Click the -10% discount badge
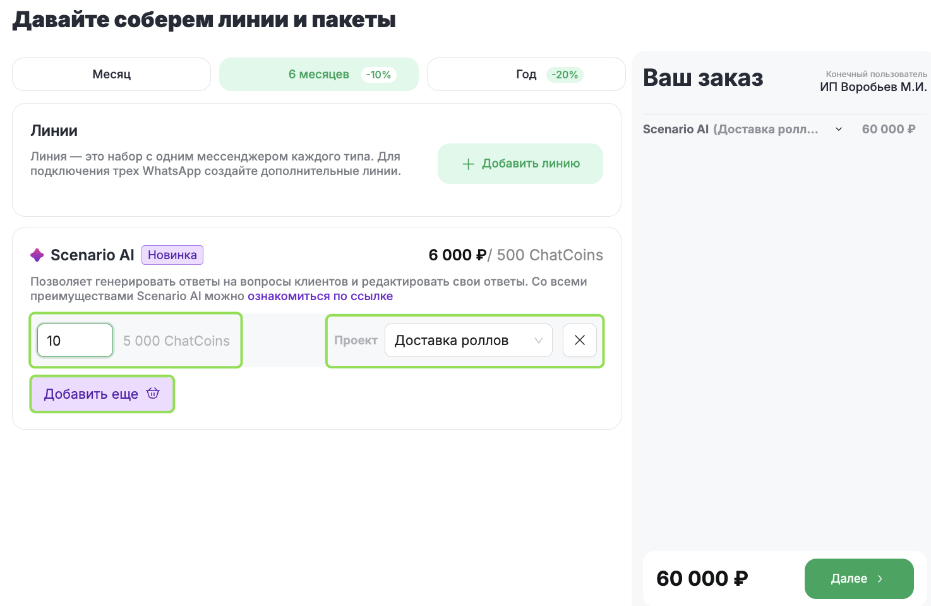This screenshot has height=606, width=931. pyautogui.click(x=378, y=75)
